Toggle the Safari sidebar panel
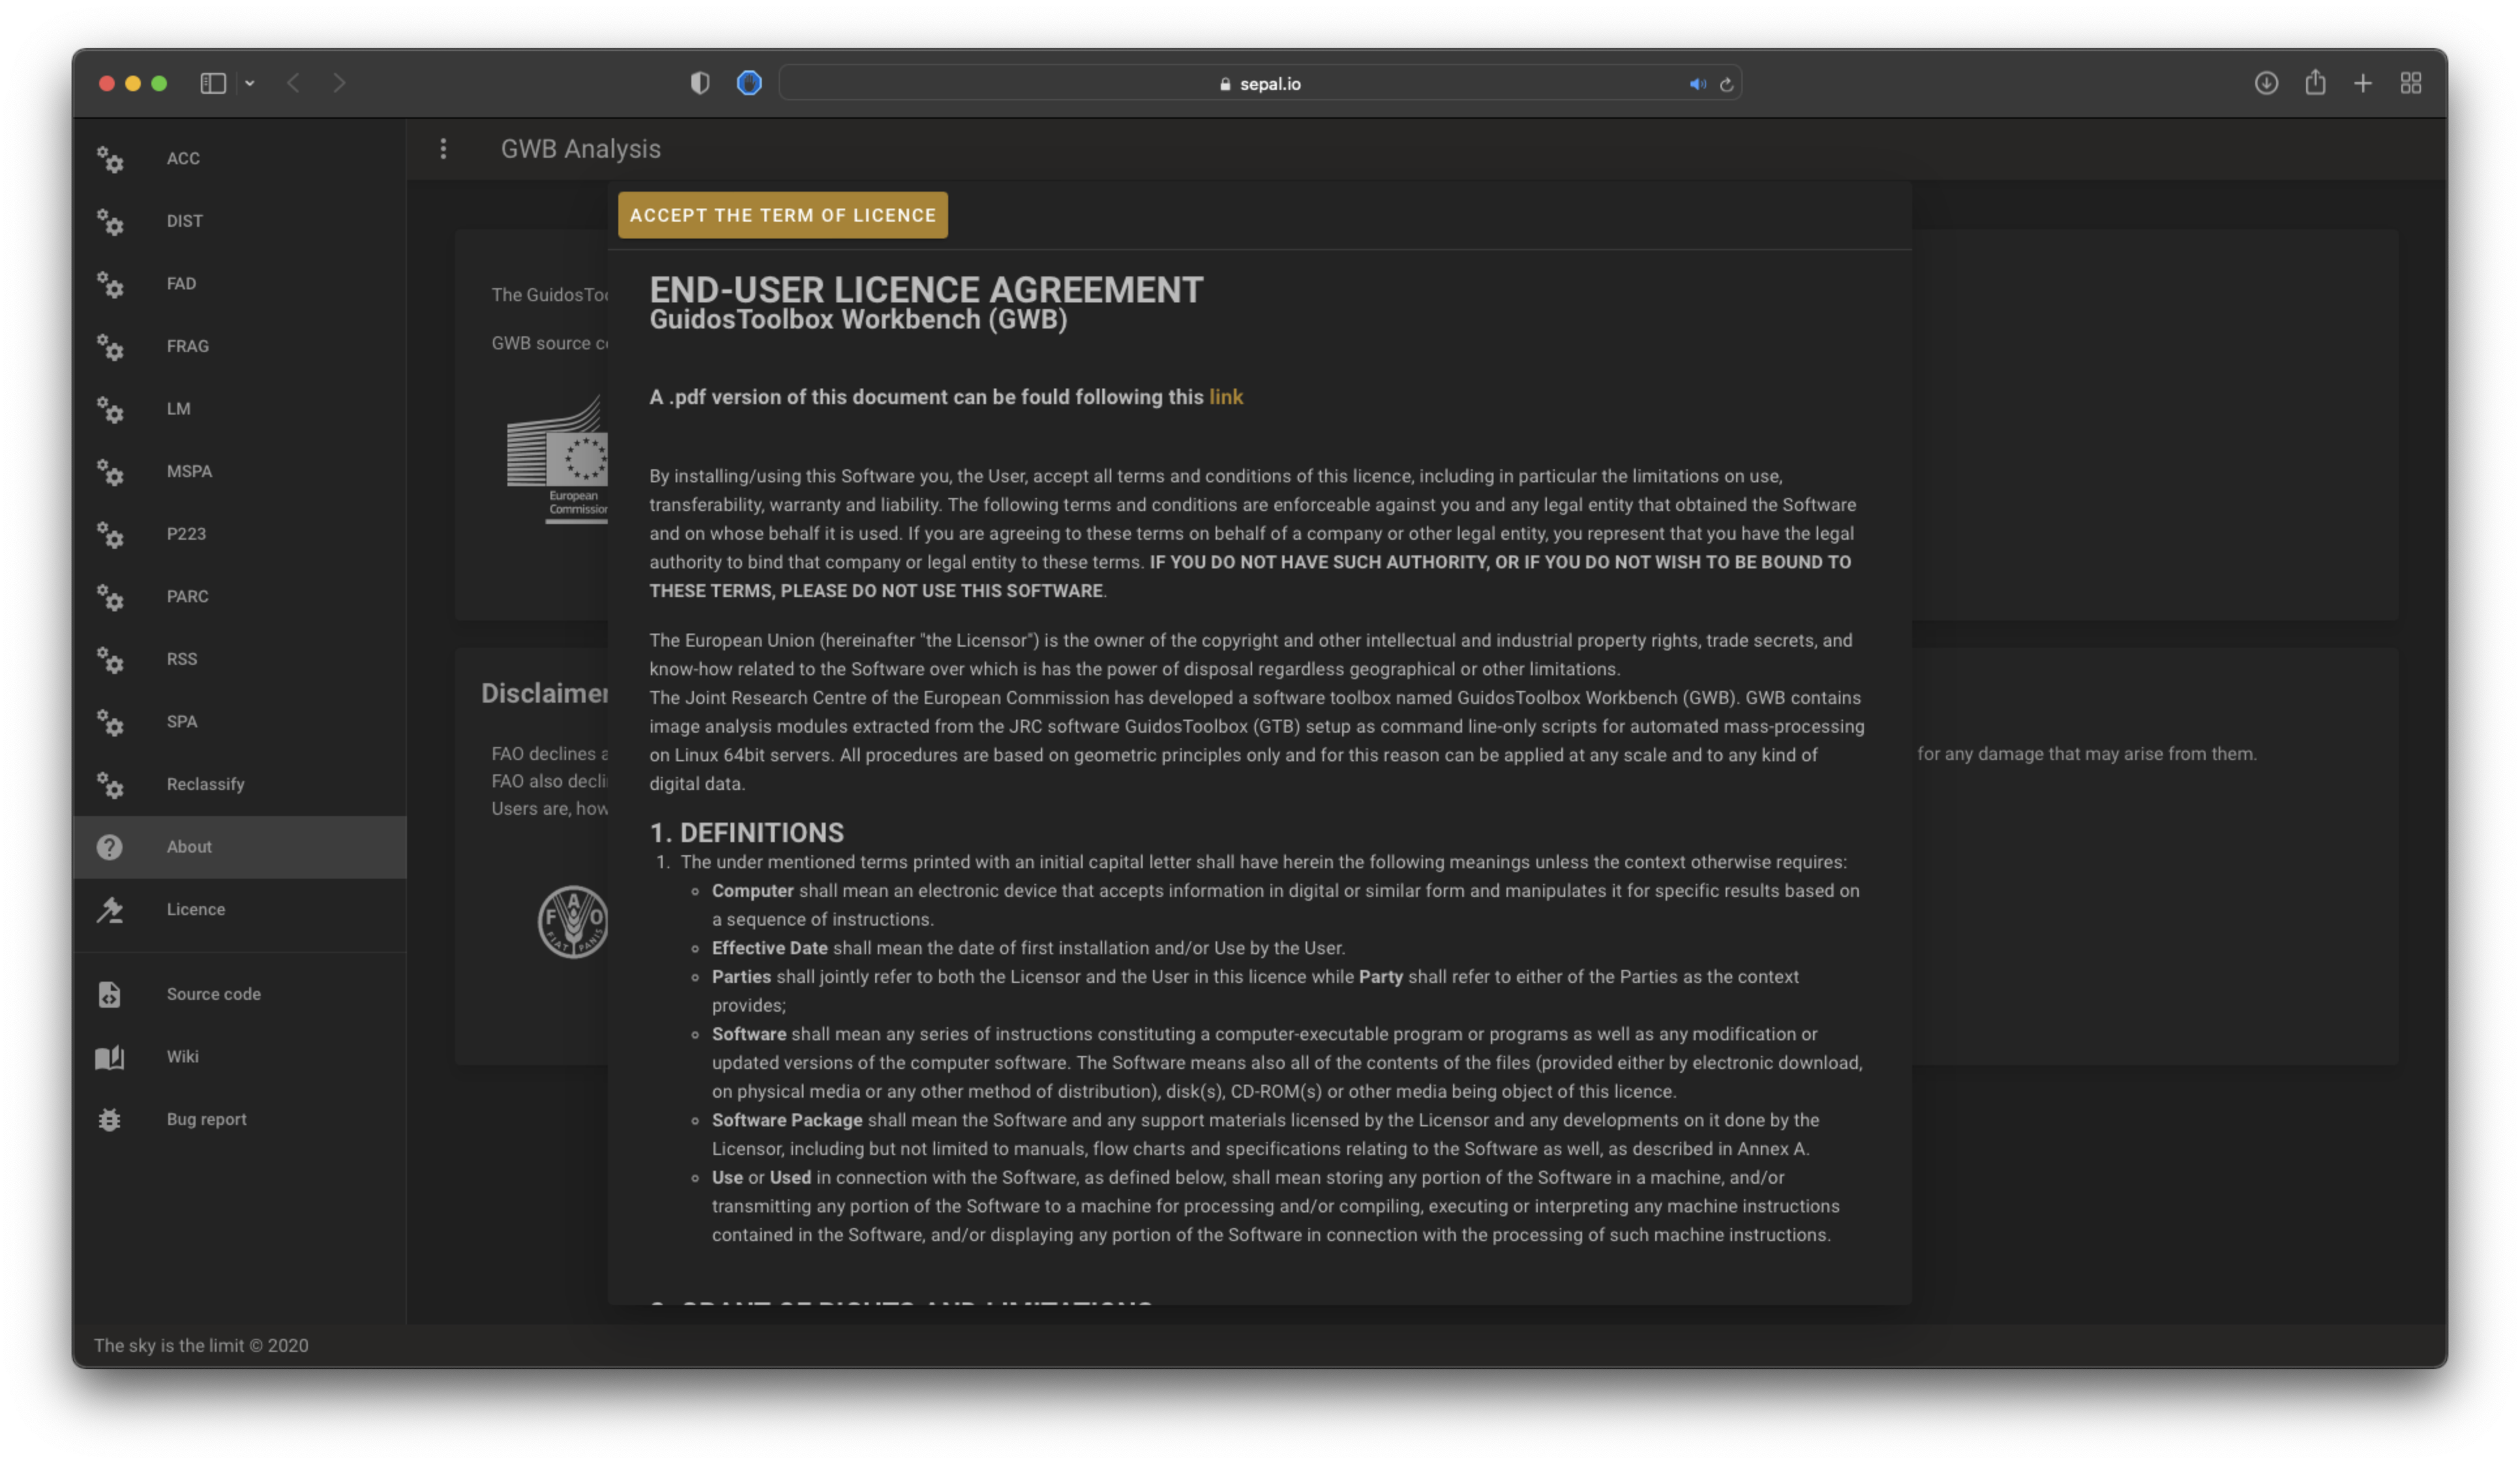The image size is (2520, 1464). pyautogui.click(x=212, y=83)
